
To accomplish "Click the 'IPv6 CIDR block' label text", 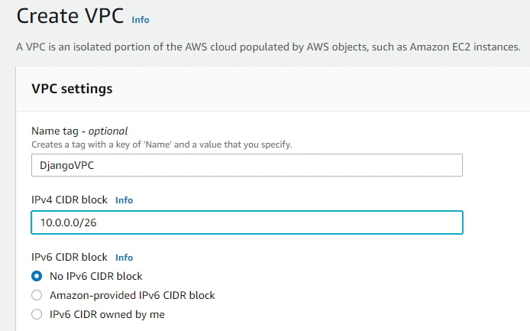I will click(70, 258).
